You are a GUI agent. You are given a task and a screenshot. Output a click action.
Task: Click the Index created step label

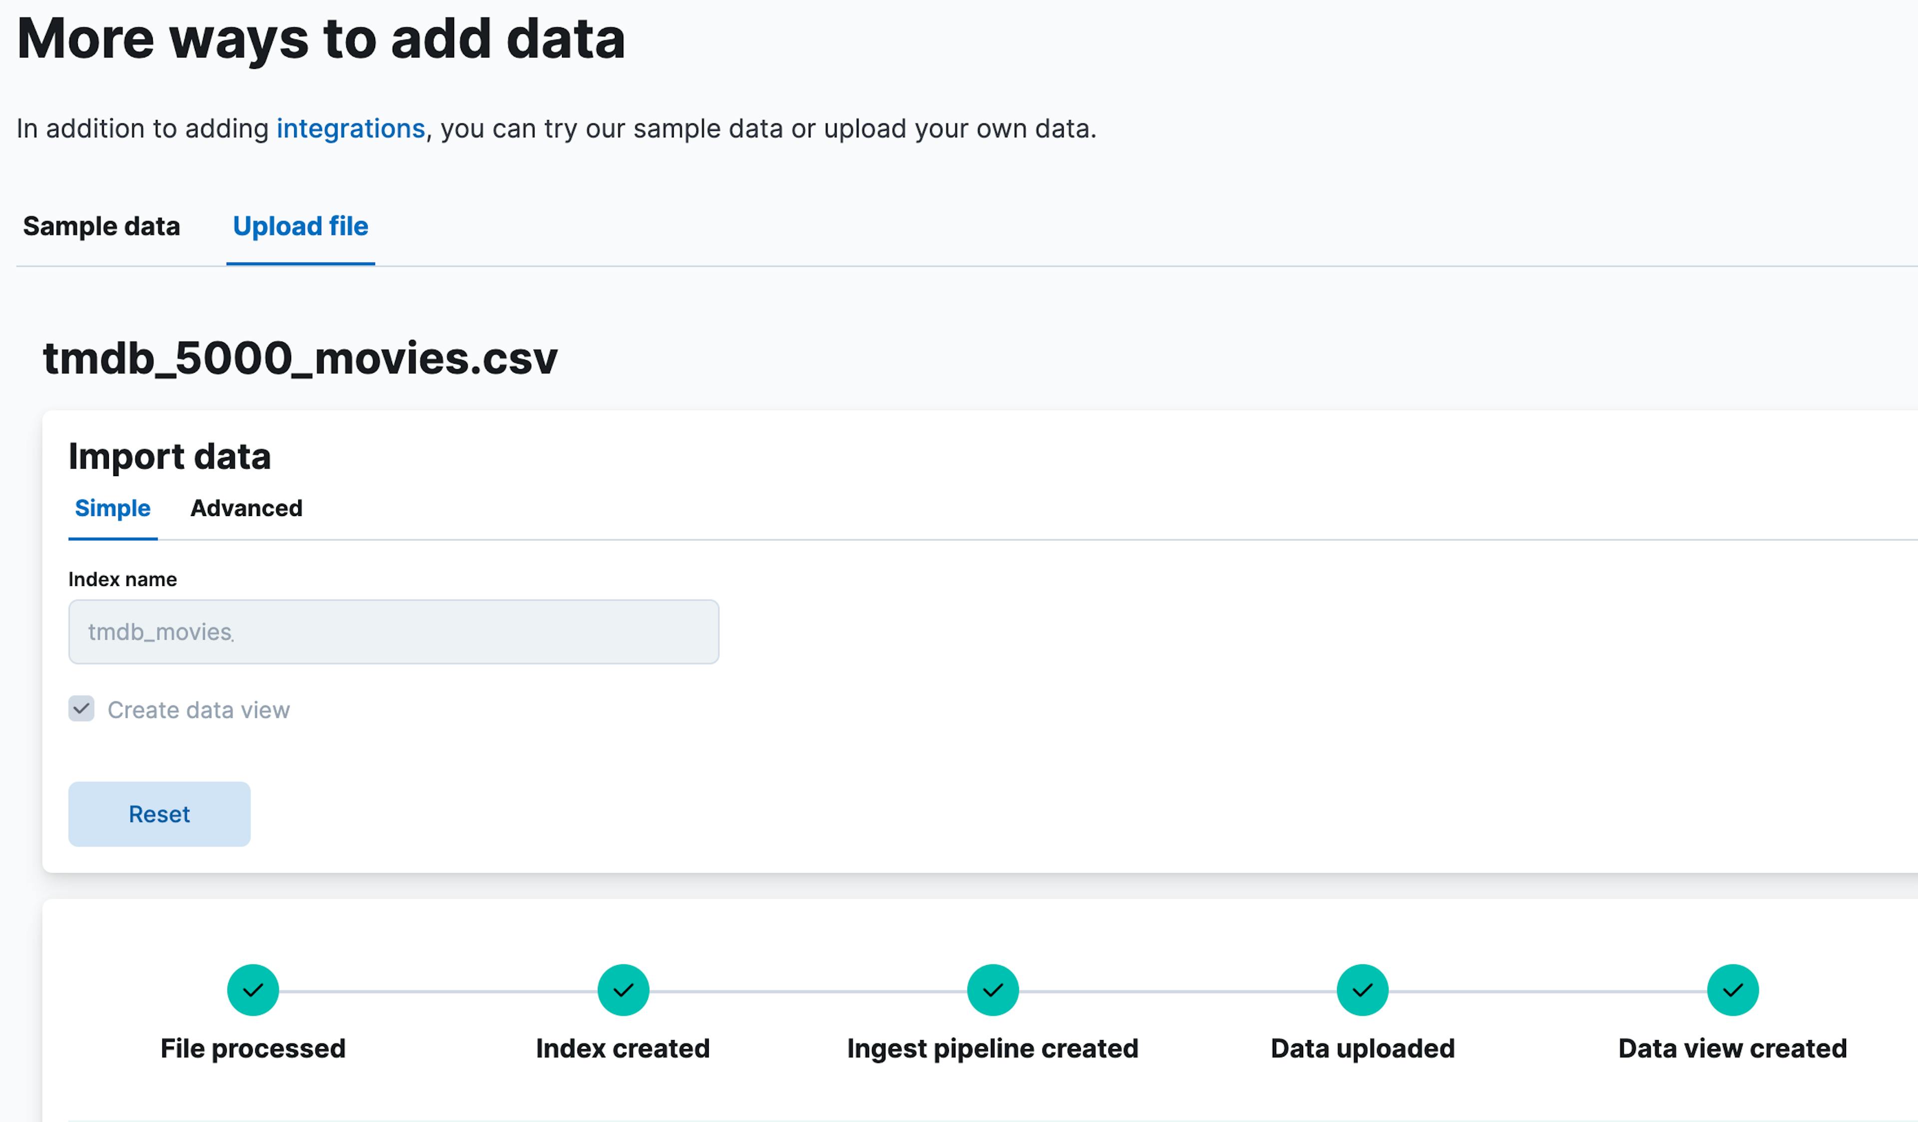pyautogui.click(x=622, y=1048)
